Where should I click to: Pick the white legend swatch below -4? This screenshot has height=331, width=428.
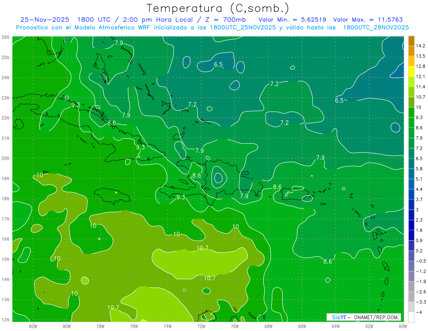click(x=411, y=317)
